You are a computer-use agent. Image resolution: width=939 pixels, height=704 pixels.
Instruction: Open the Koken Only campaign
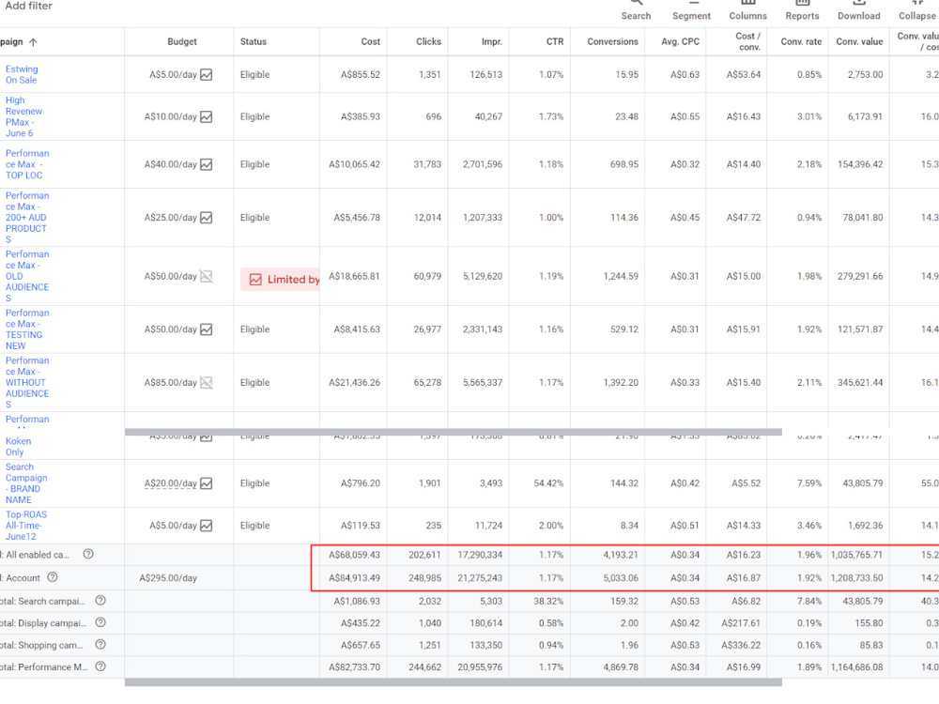(18, 447)
